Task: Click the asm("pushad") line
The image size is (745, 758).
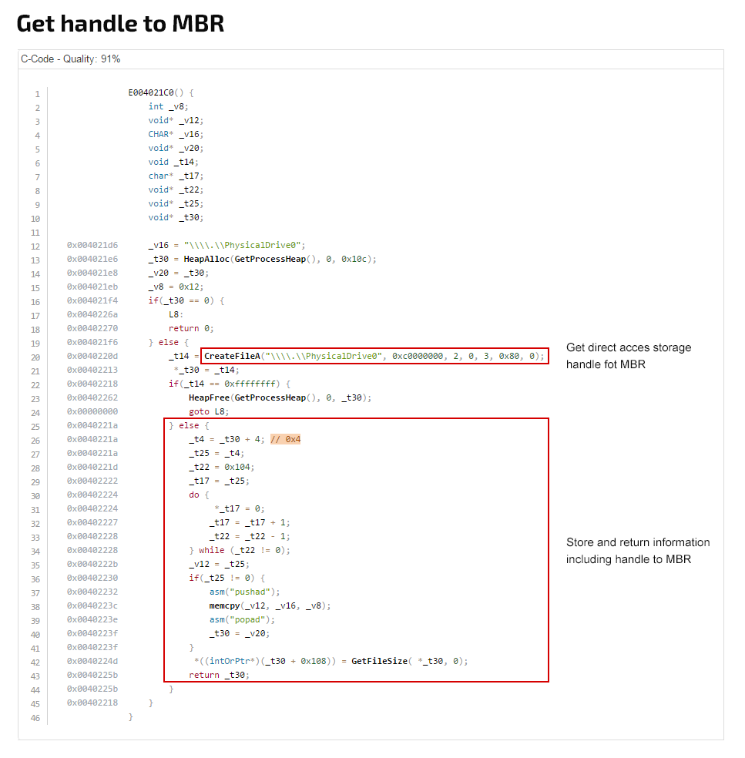Action: tap(245, 592)
